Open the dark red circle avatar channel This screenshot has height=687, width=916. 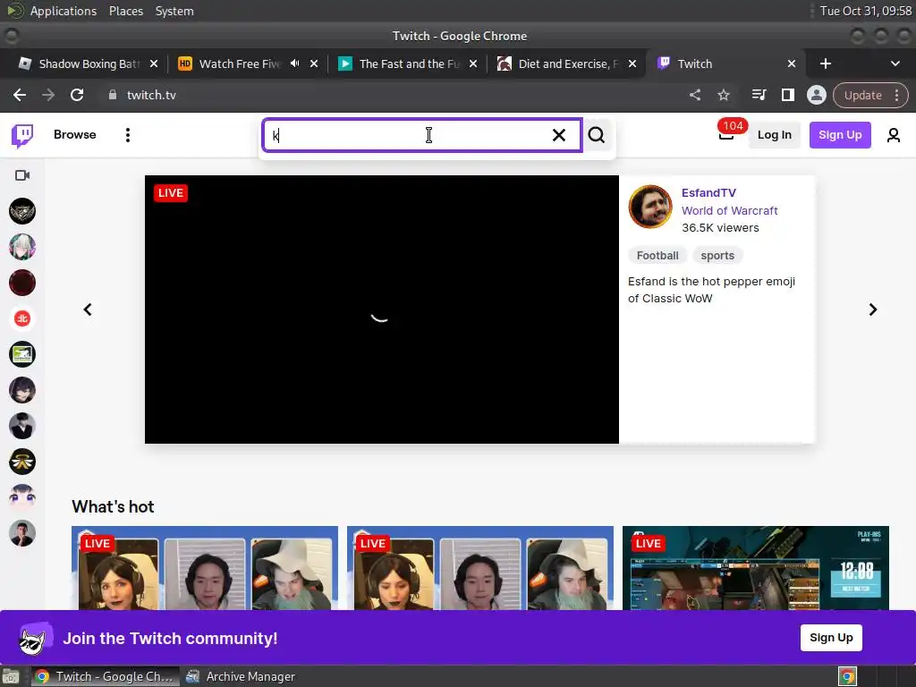[x=22, y=283]
